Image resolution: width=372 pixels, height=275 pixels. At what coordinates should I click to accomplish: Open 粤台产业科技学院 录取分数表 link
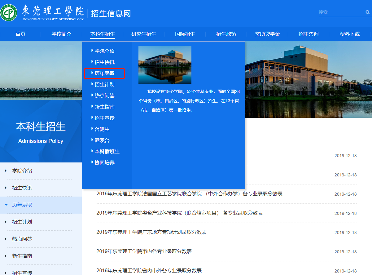[179, 213]
